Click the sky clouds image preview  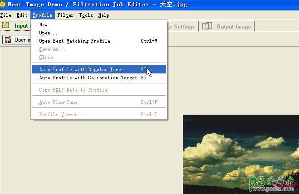click(x=240, y=154)
